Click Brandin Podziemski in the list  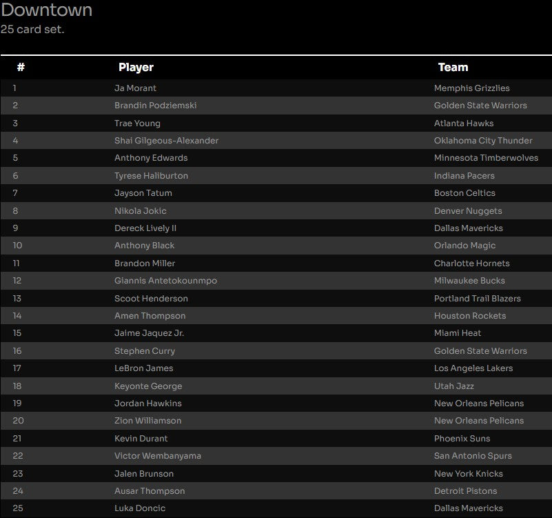[157, 106]
